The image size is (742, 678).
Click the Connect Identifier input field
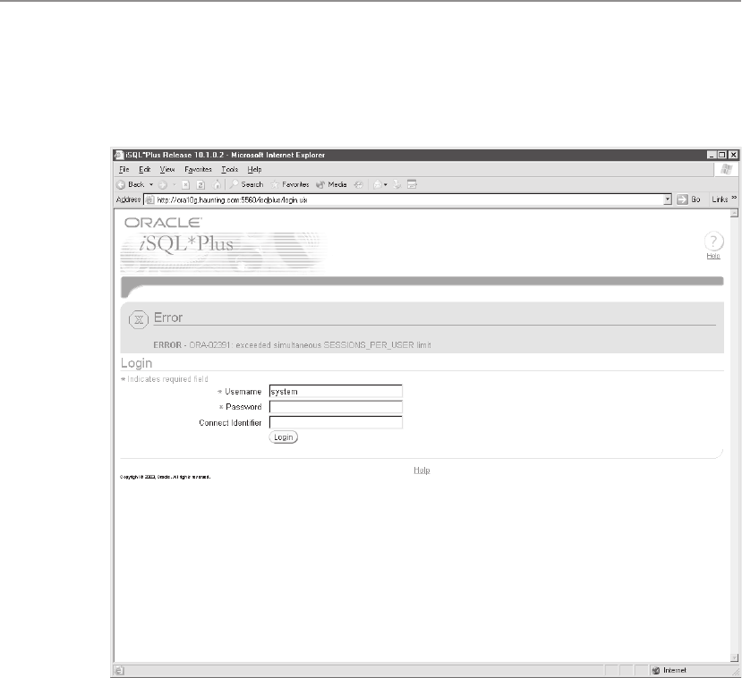click(336, 423)
